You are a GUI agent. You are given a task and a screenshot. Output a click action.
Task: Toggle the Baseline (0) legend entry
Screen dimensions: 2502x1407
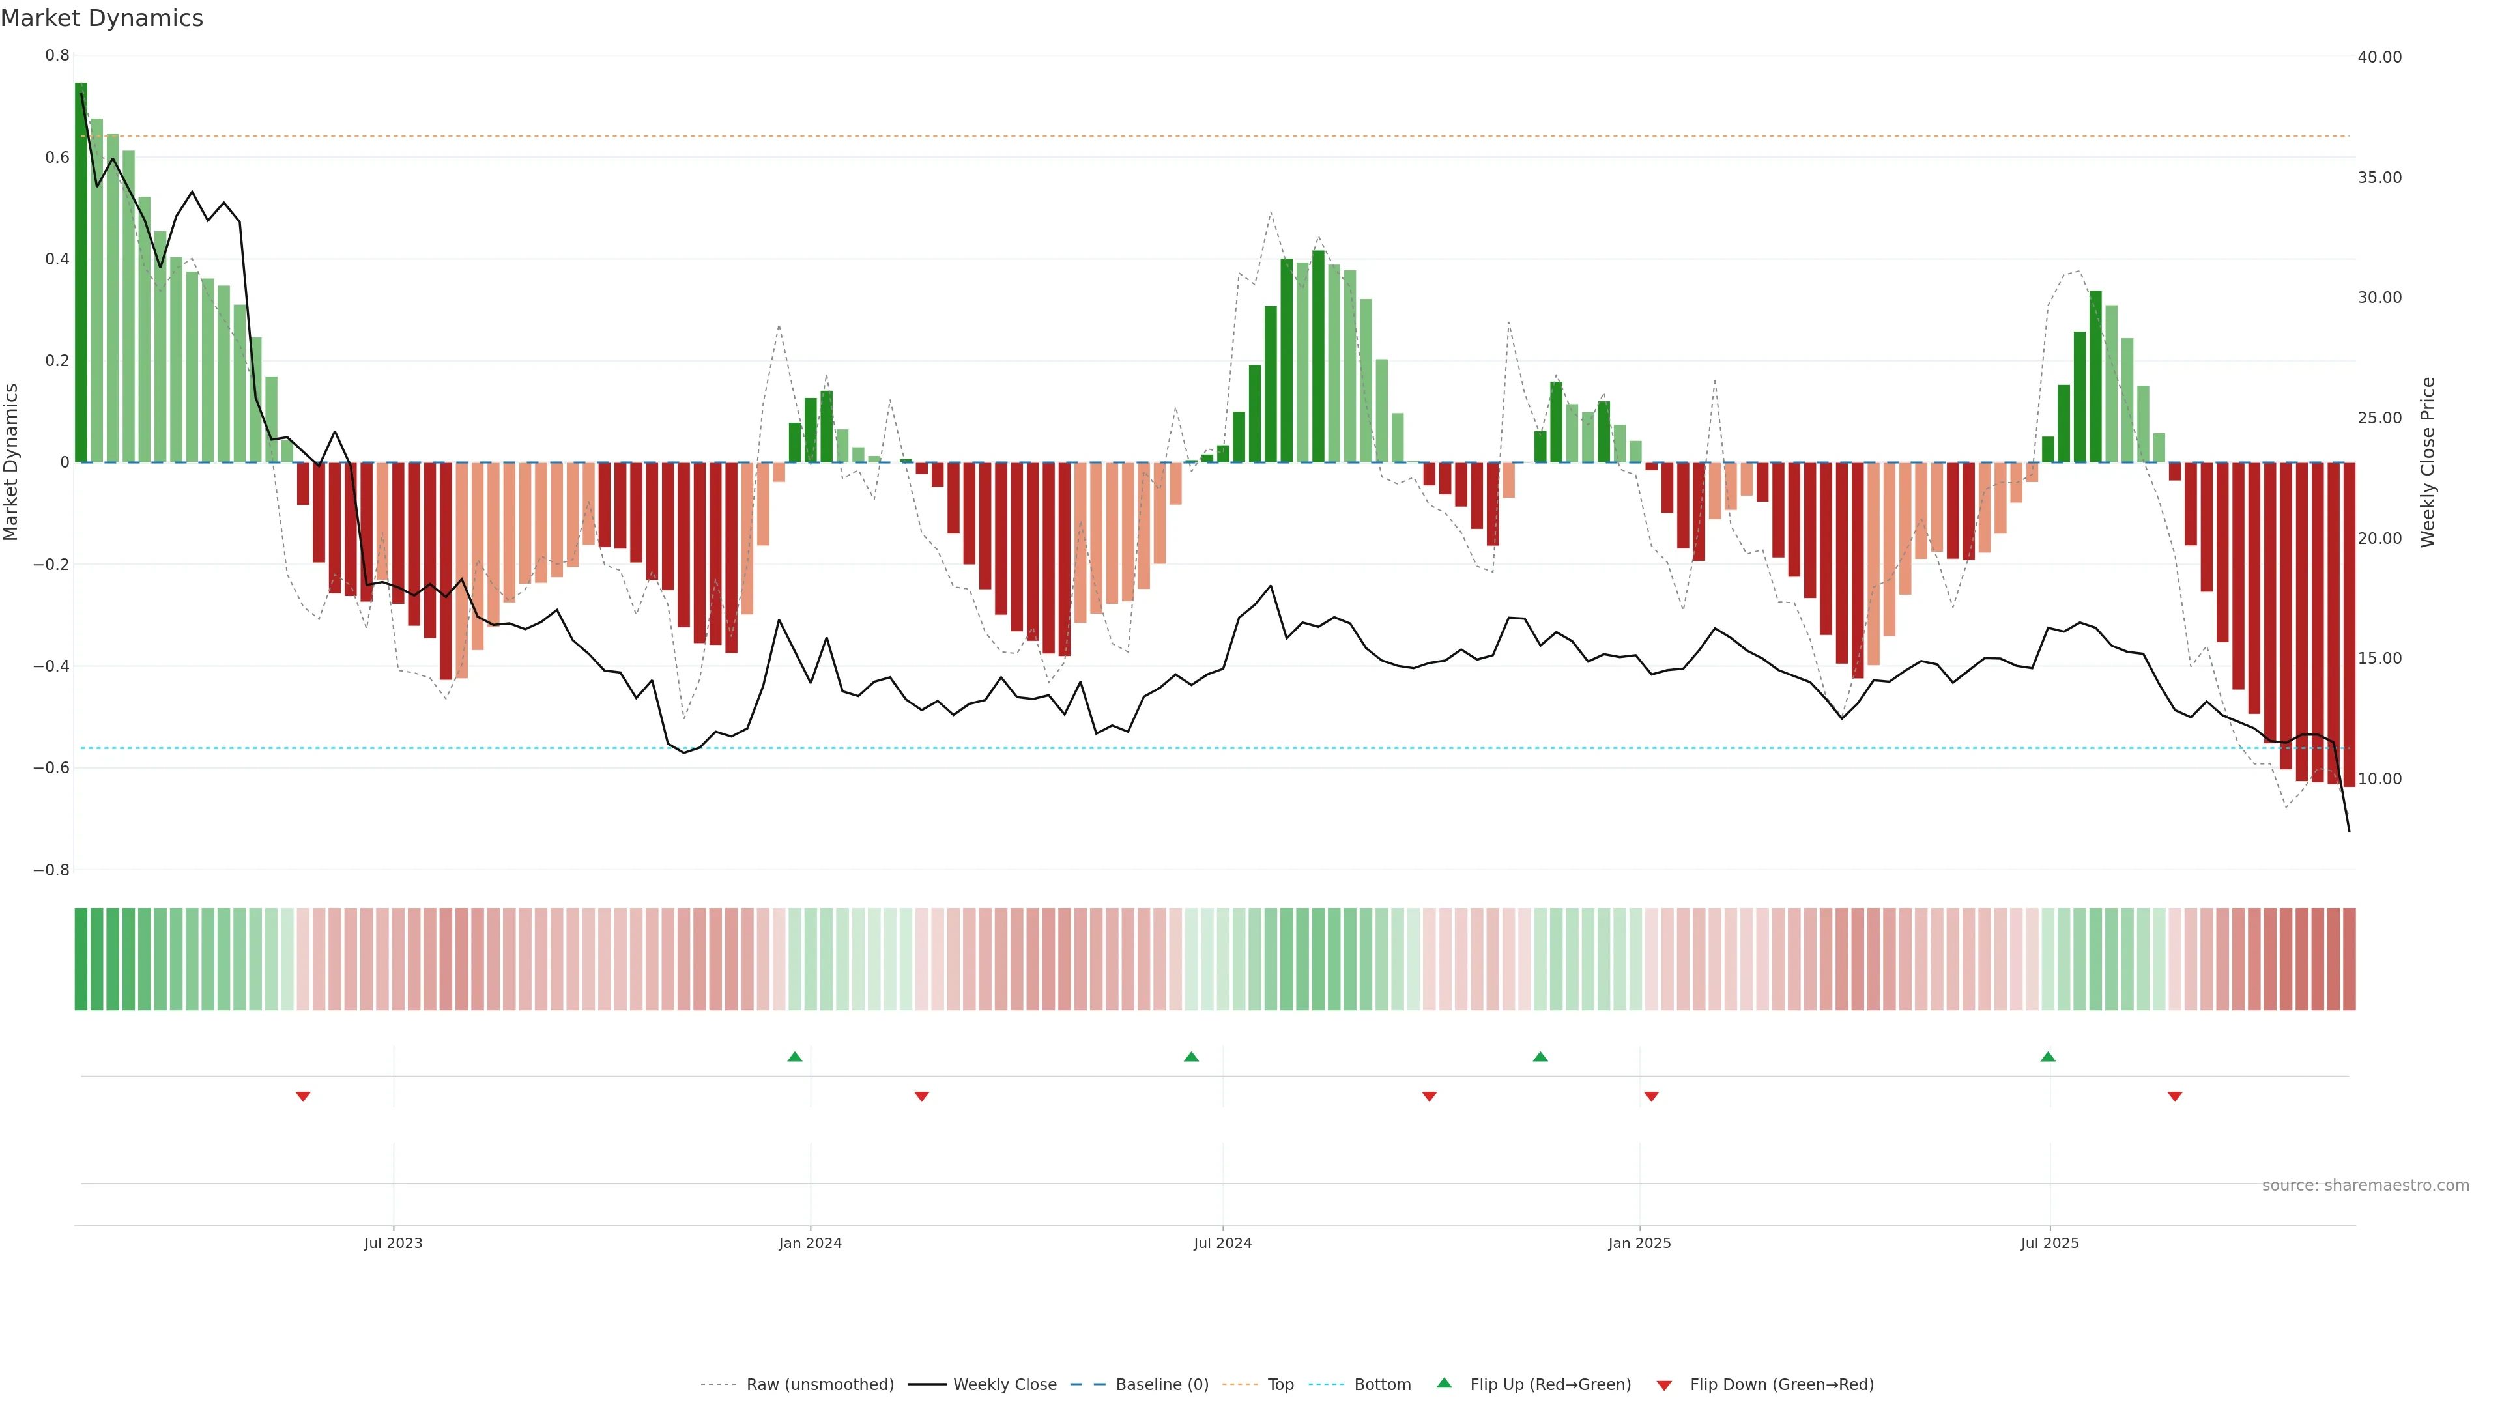tap(1162, 1385)
